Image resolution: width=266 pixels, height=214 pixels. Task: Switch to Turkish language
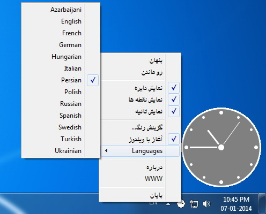coord(61,139)
